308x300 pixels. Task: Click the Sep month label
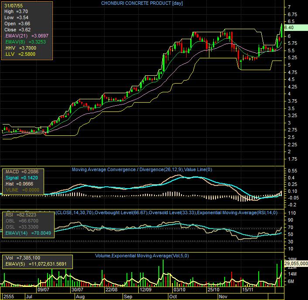click(x=128, y=297)
